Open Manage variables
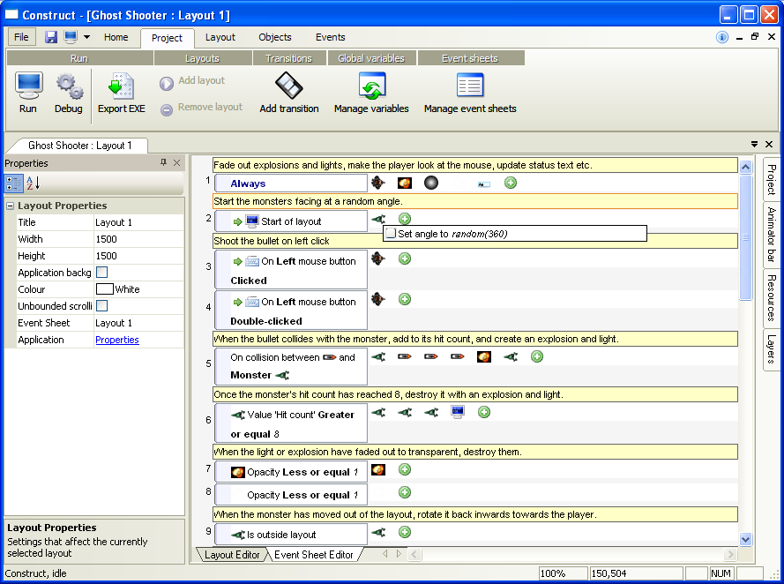 [372, 86]
